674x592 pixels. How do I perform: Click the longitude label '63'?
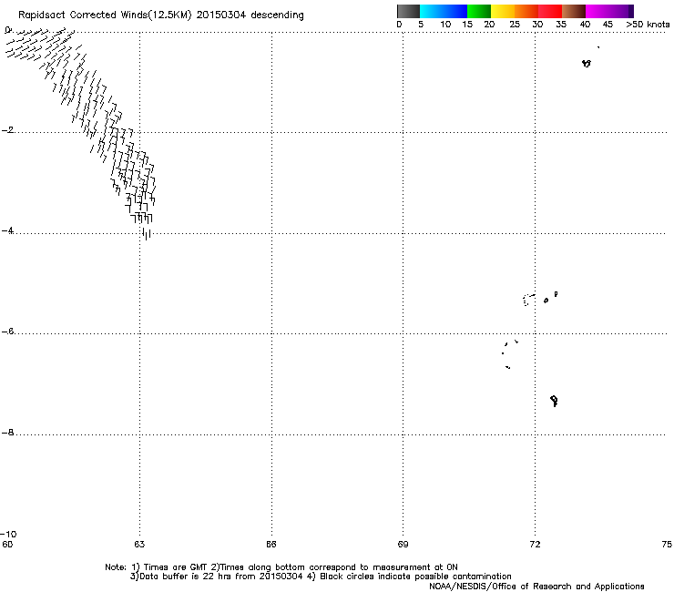(x=139, y=545)
